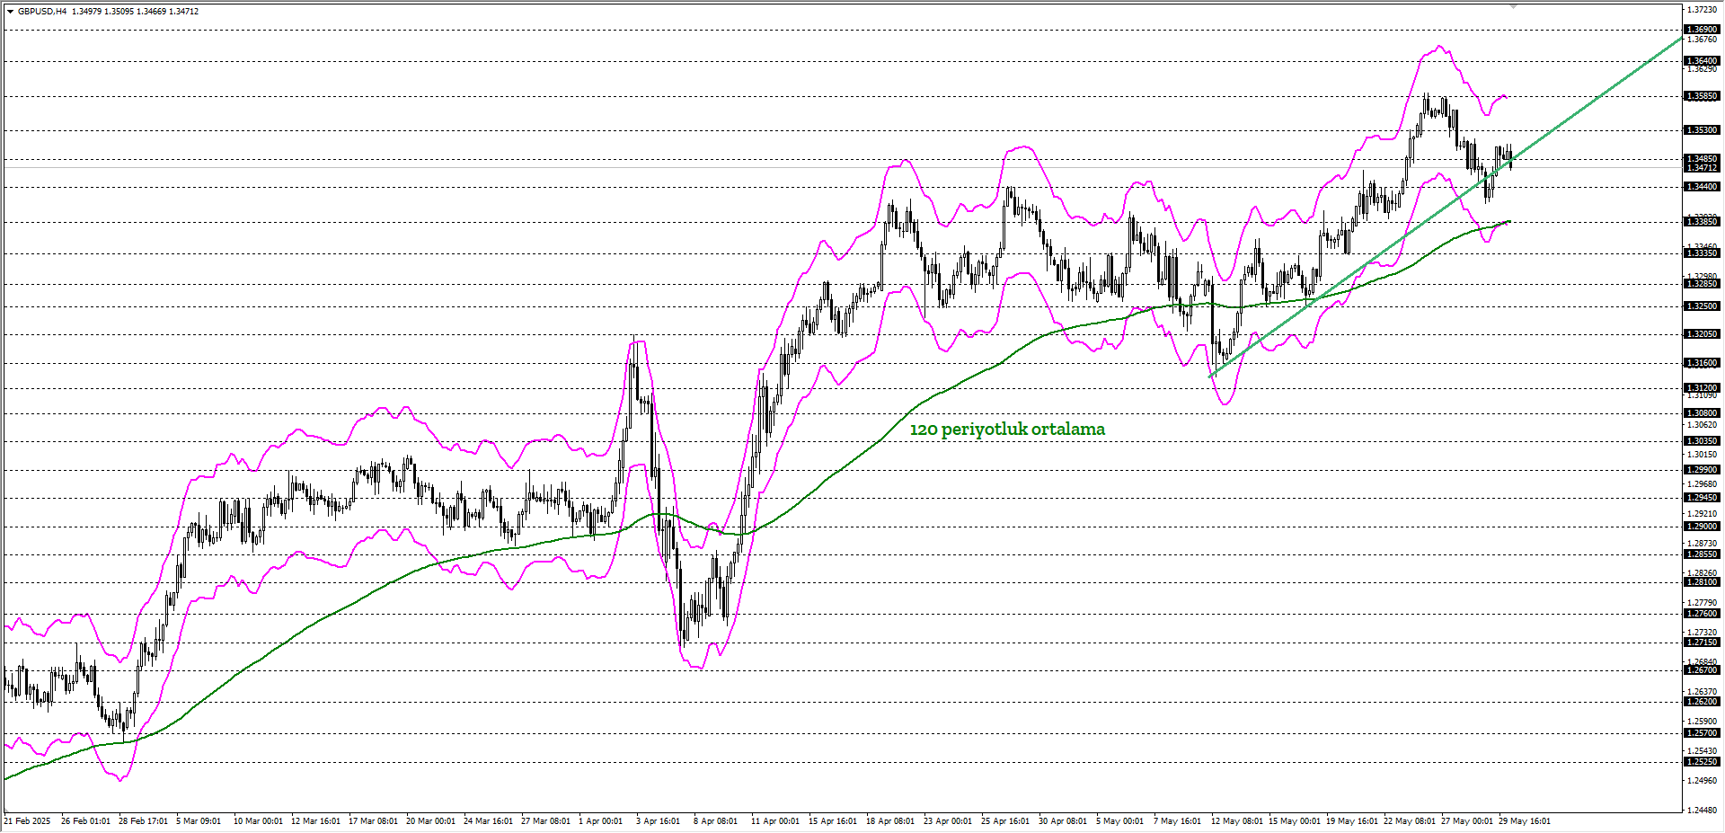Click the small triangle beside GBPUSD,H4 title
The image size is (1725, 833).
(10, 12)
